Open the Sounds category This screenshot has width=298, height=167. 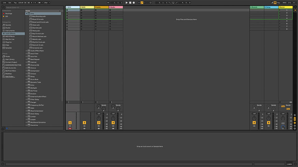[x=8, y=25]
